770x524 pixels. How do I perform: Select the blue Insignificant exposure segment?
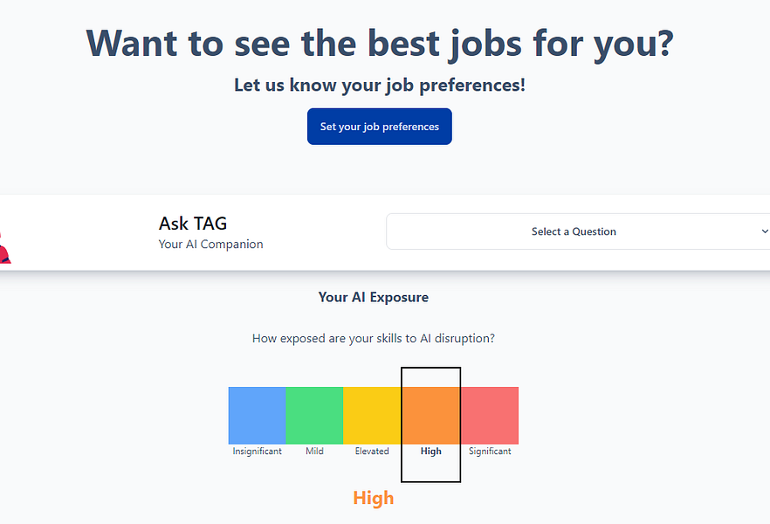click(x=257, y=414)
